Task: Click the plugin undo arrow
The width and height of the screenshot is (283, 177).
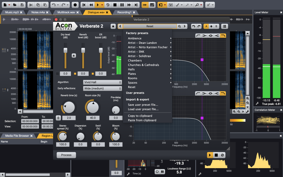Action: coord(193,26)
